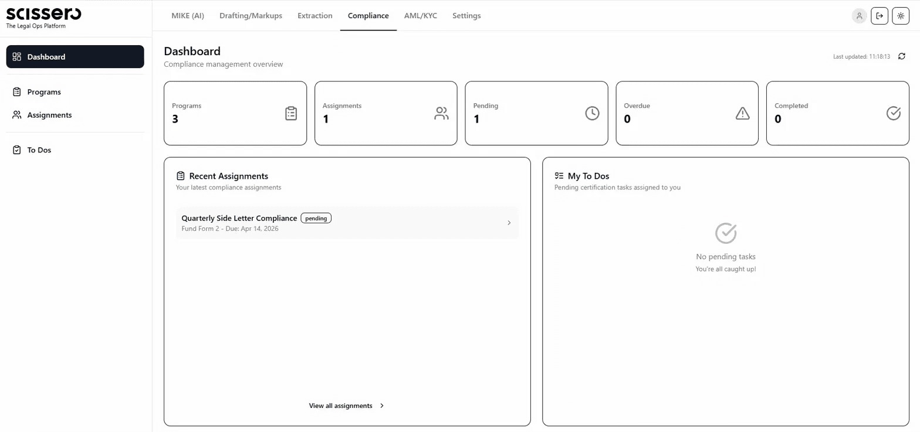Go to the Extraction tab
The width and height of the screenshot is (920, 432).
click(x=315, y=16)
